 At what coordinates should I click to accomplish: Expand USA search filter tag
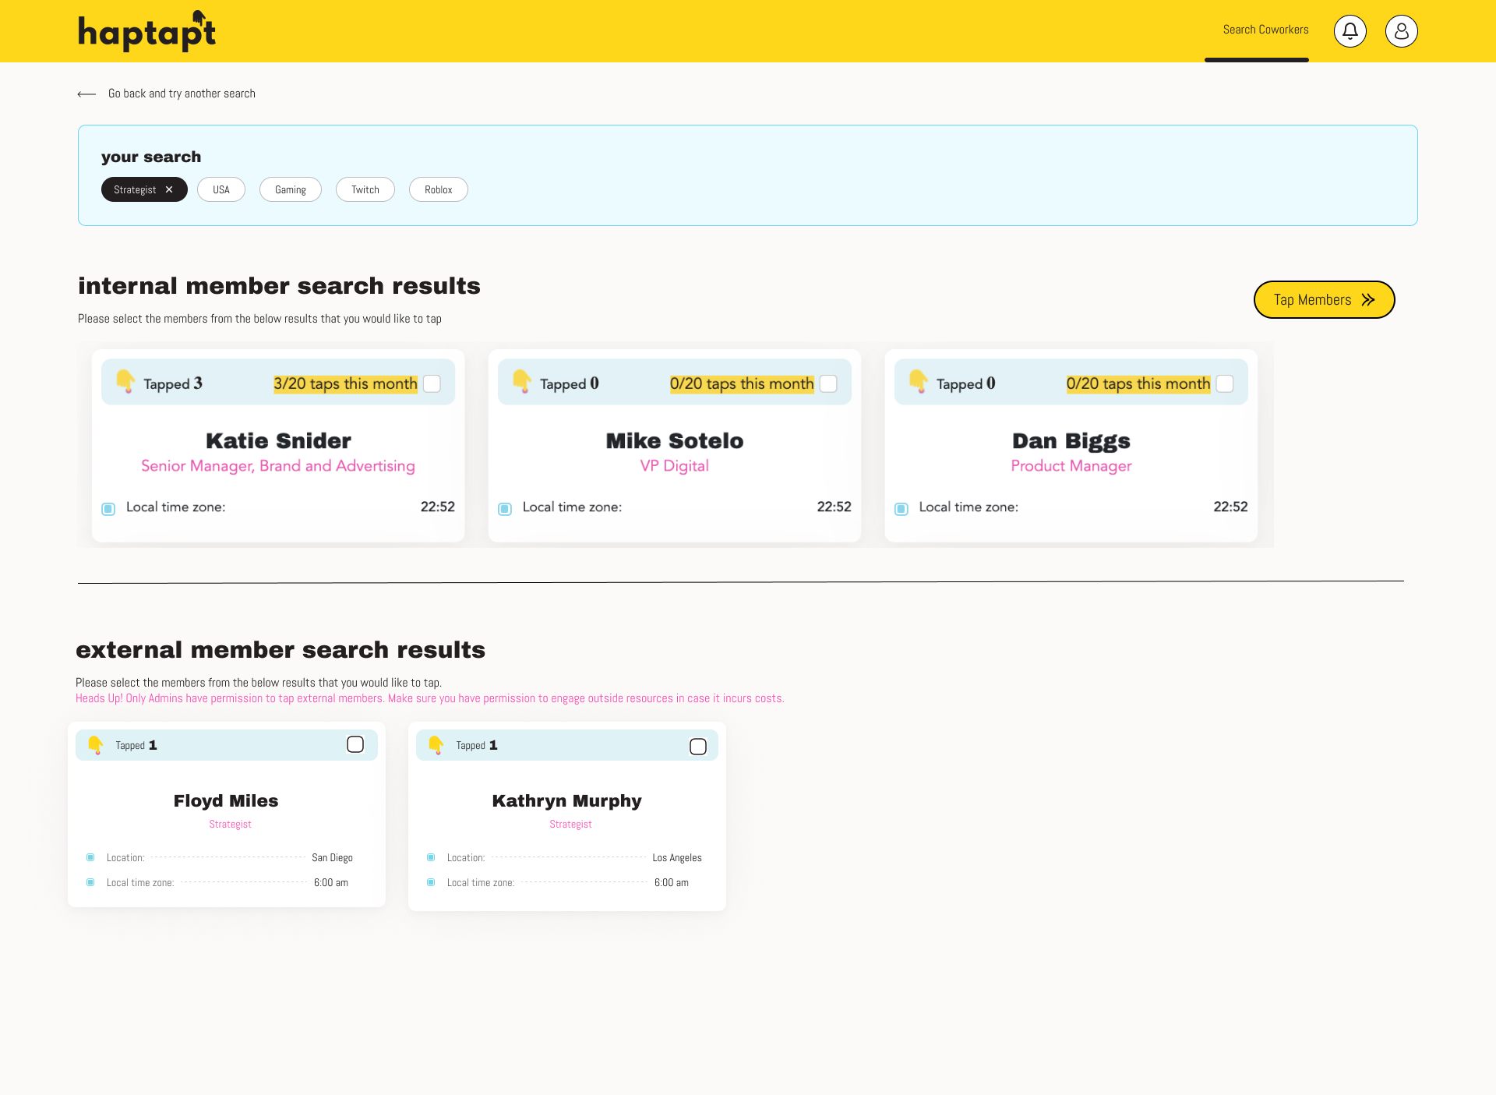click(221, 189)
